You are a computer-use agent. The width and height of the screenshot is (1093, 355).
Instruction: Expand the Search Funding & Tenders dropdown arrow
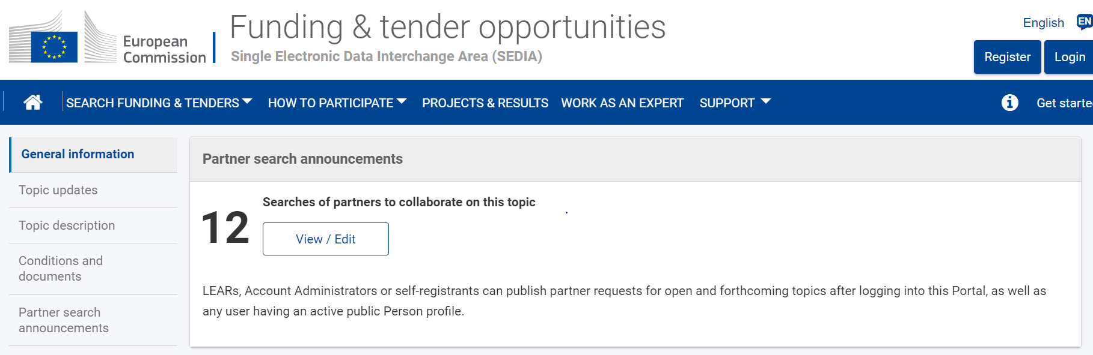(x=247, y=102)
